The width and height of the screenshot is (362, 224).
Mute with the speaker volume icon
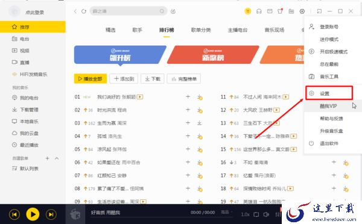(266, 214)
